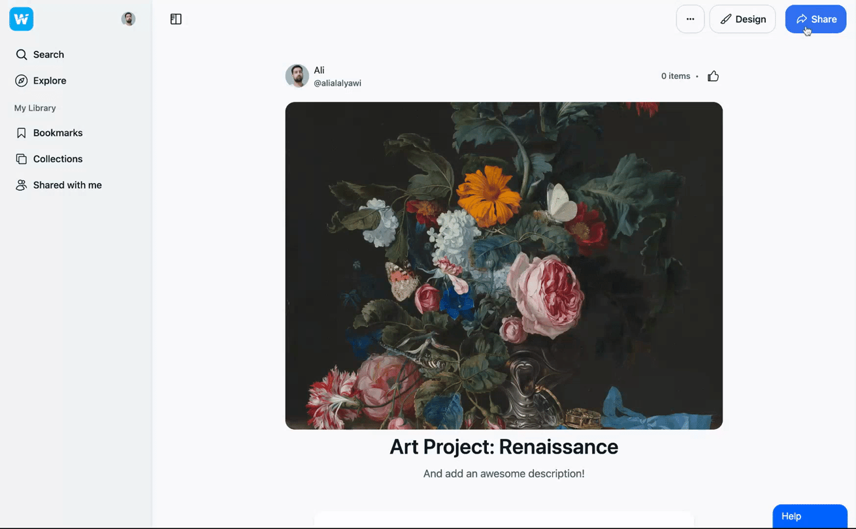856x529 pixels.
Task: Click the awesome description placeholder text
Action: (504, 473)
